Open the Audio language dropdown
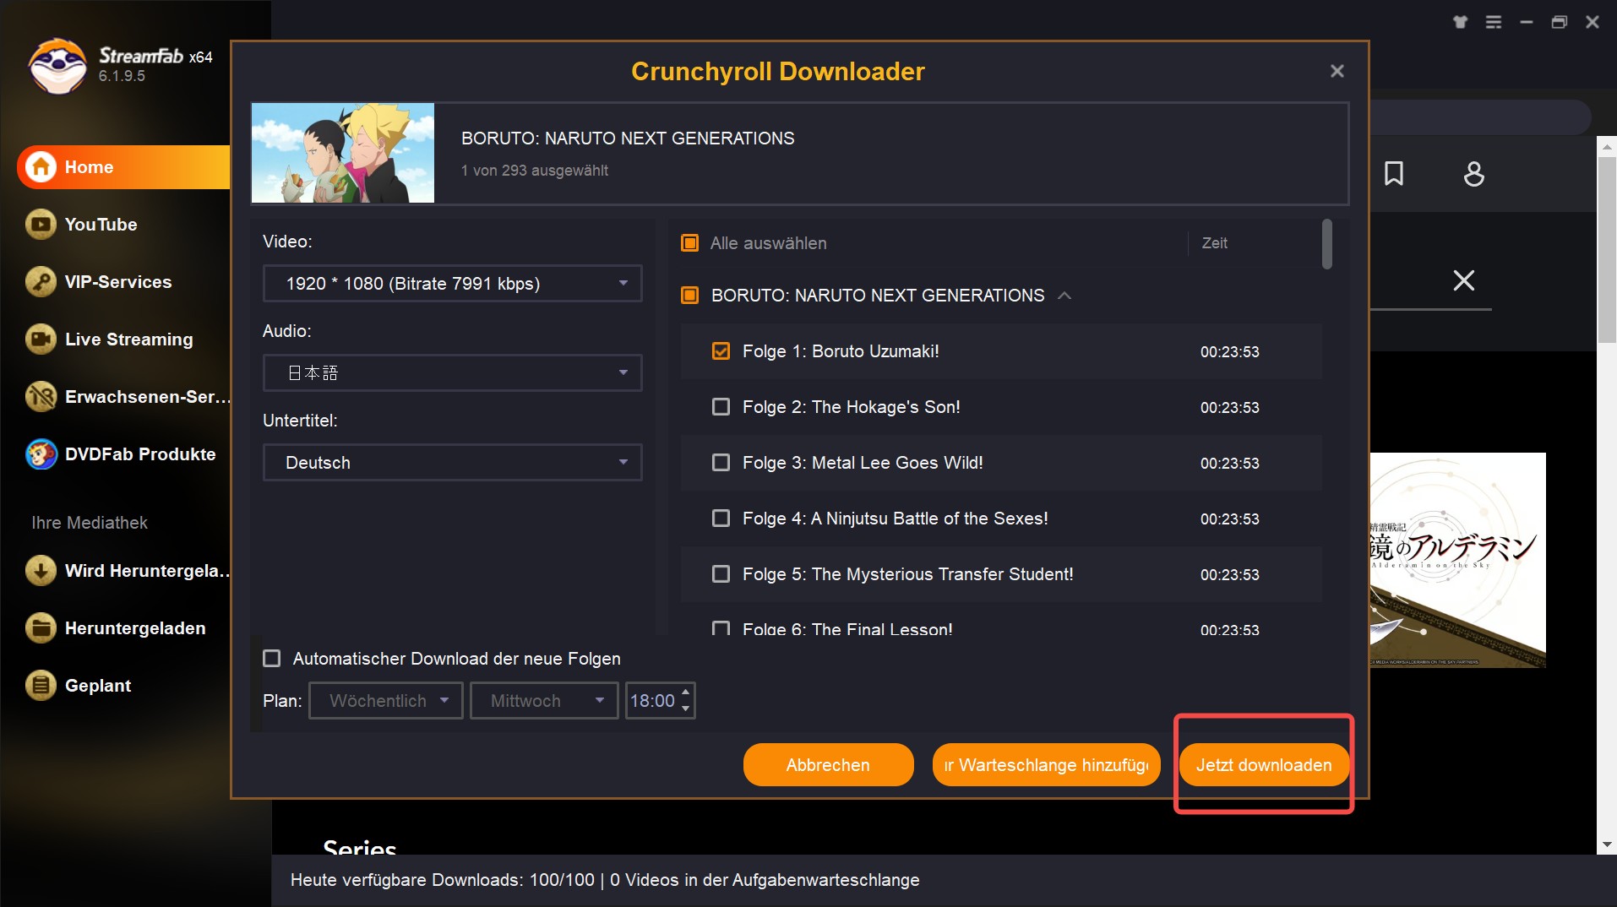1617x907 pixels. (453, 373)
